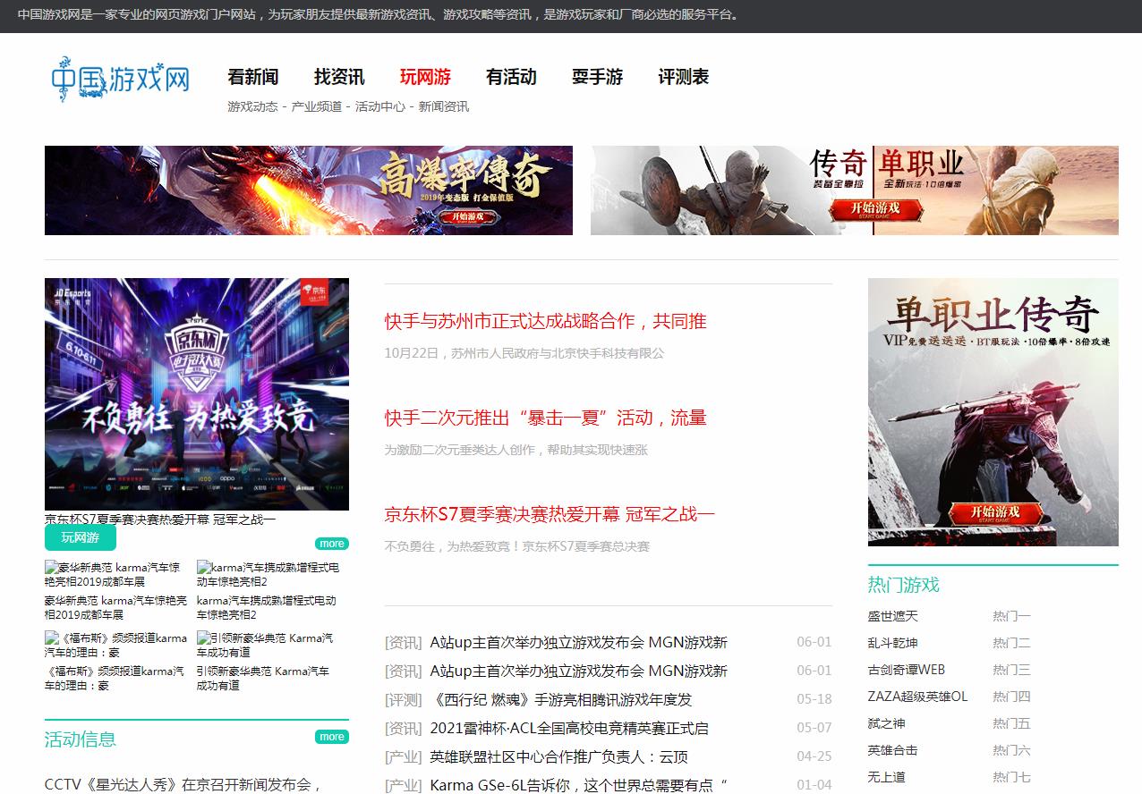This screenshot has height=794, width=1142.
Task: Go to the 新闻资讯 sub-link
Action: (444, 106)
